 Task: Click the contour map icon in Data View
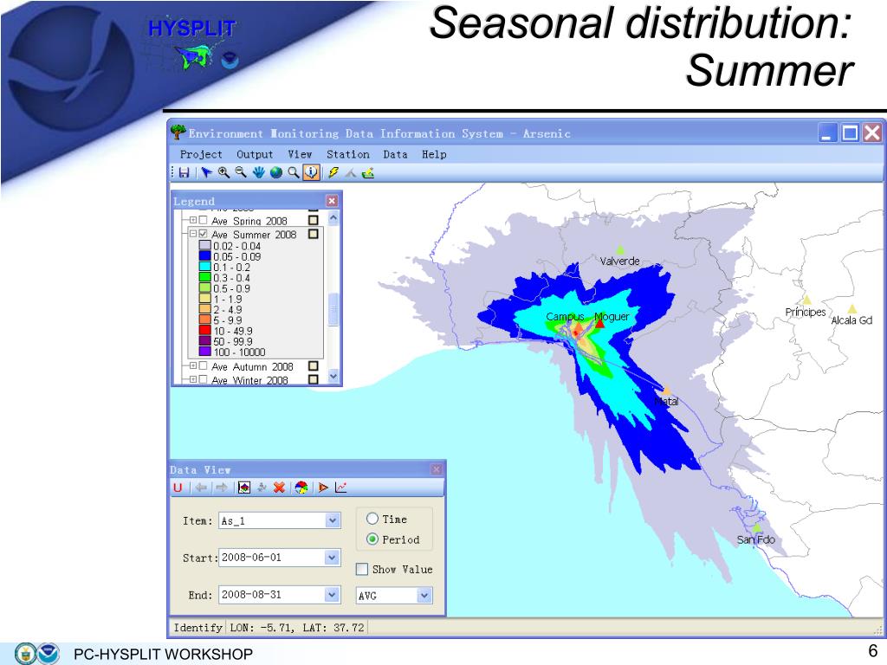(243, 487)
